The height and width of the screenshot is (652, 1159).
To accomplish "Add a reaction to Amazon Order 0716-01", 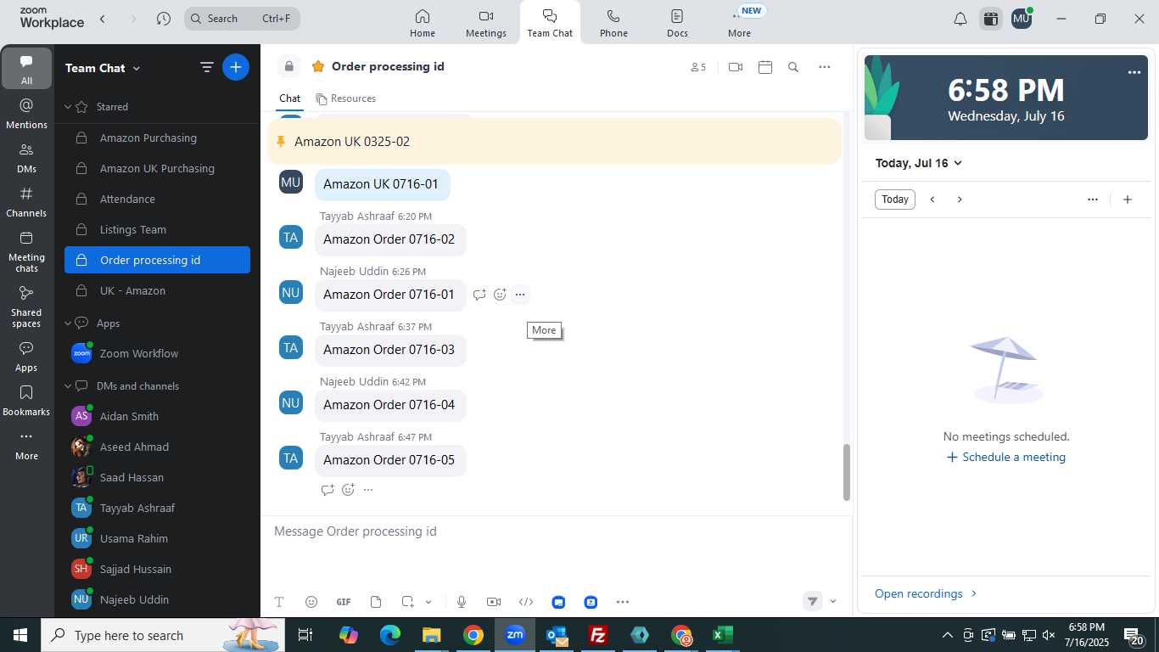I will (x=500, y=295).
